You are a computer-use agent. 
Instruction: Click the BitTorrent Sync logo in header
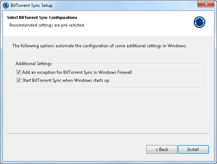pos(200,22)
